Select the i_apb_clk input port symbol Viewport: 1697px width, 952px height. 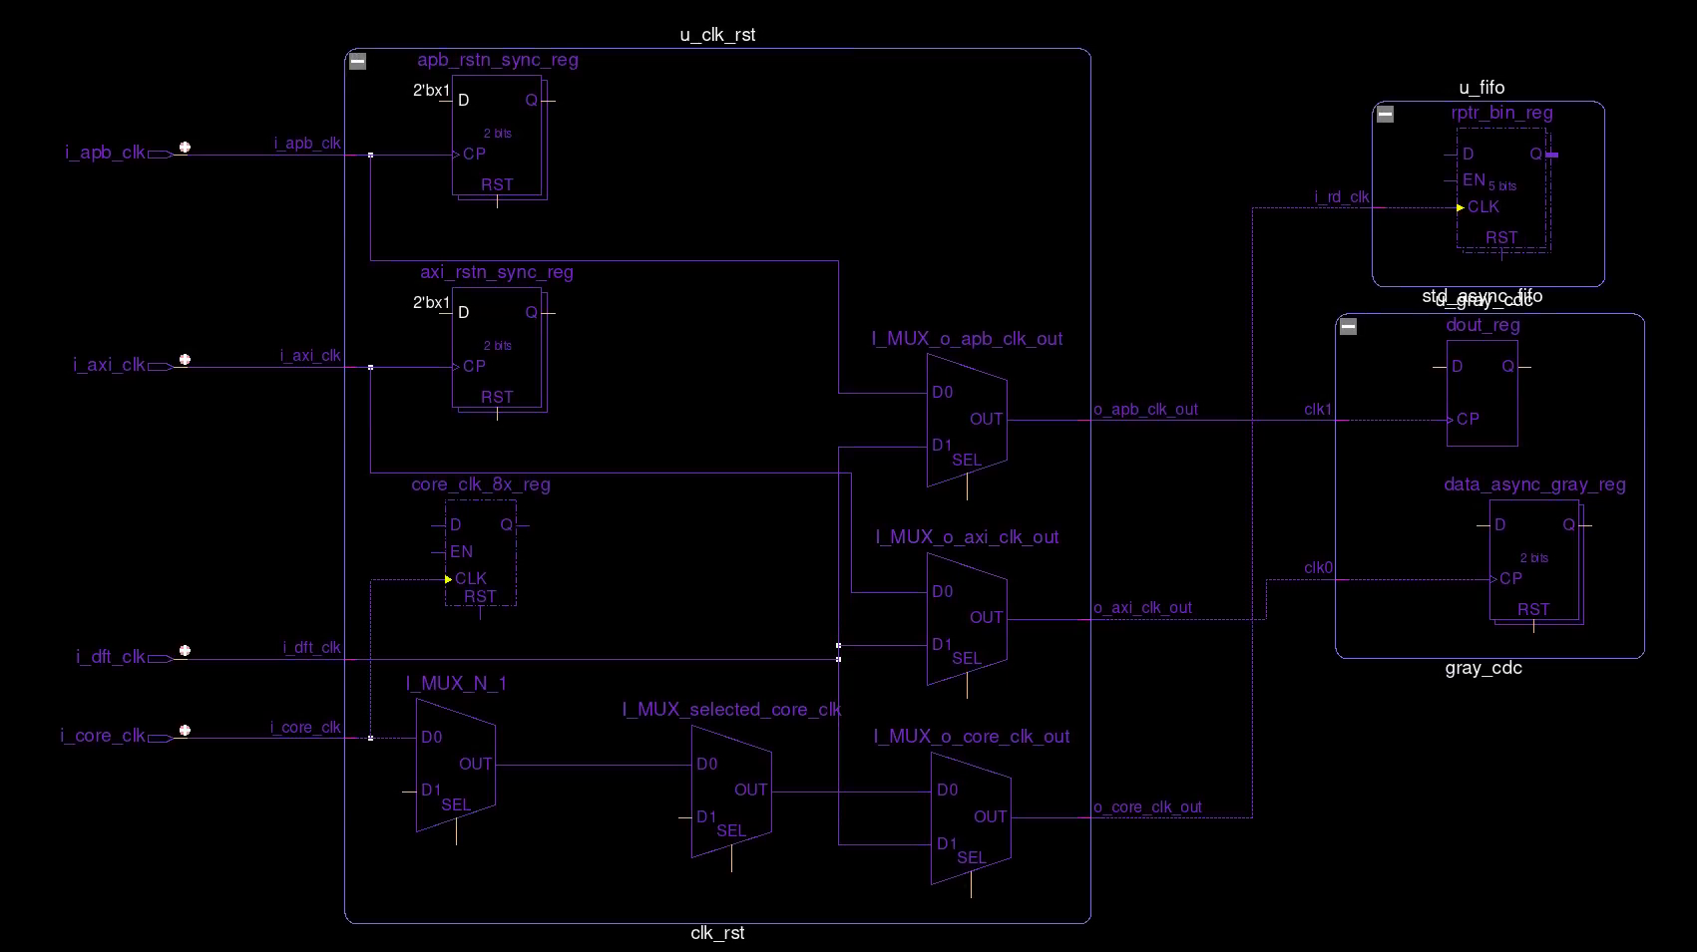click(152, 153)
